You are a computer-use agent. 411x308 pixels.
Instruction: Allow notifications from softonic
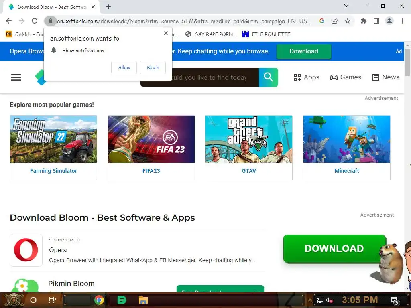(x=124, y=67)
